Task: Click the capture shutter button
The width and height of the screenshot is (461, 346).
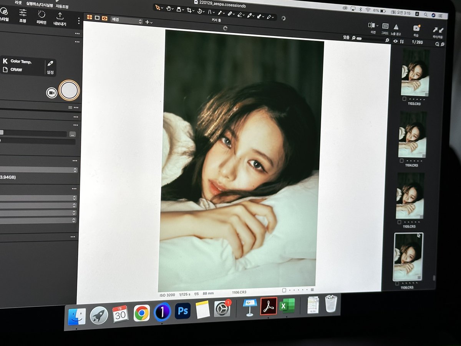Action: coord(70,90)
